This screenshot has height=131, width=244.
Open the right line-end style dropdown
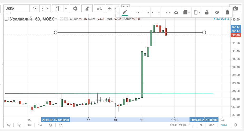(166, 12)
